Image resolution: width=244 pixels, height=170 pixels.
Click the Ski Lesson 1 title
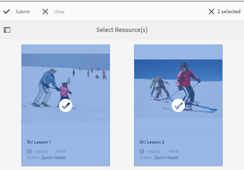pos(39,142)
